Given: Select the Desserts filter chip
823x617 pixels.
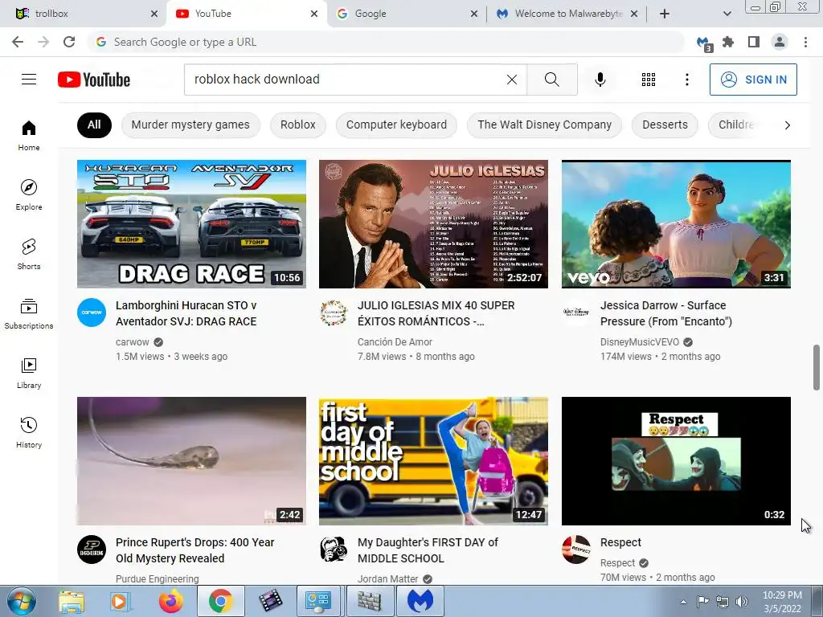Looking at the screenshot, I should (665, 125).
